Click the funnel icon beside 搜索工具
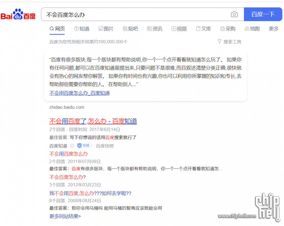 (219, 42)
